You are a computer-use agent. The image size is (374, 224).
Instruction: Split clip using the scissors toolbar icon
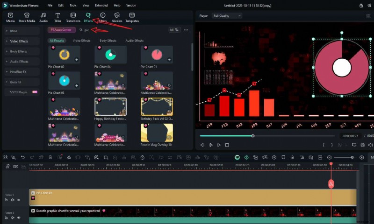(x=69, y=157)
